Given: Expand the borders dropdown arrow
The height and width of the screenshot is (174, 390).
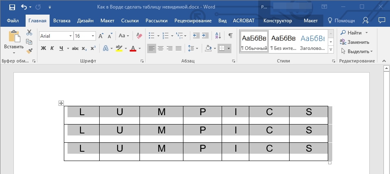Looking at the screenshot, I should (x=229, y=49).
